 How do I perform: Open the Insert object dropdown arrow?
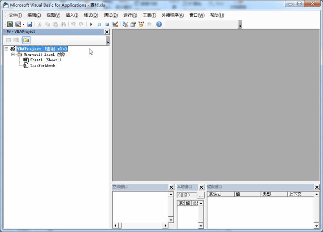(x=23, y=24)
